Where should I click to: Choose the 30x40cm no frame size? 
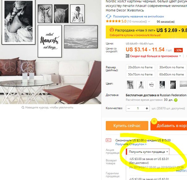(x=172, y=67)
